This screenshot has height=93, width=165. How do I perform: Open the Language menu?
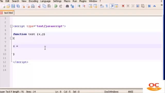(45, 1)
